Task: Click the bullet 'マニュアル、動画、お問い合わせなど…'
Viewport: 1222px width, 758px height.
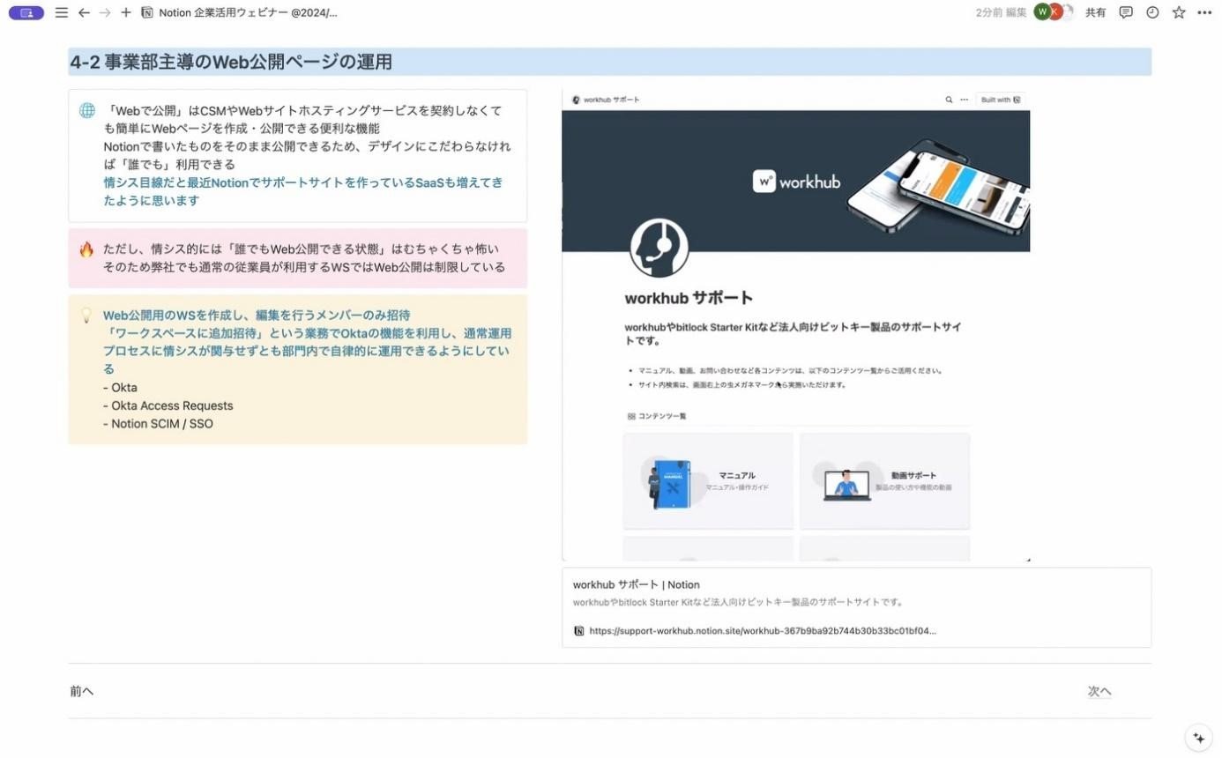Action: pyautogui.click(x=790, y=370)
